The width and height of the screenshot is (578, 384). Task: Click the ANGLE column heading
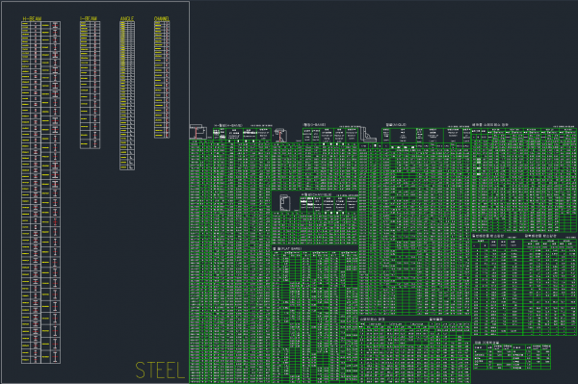127,18
